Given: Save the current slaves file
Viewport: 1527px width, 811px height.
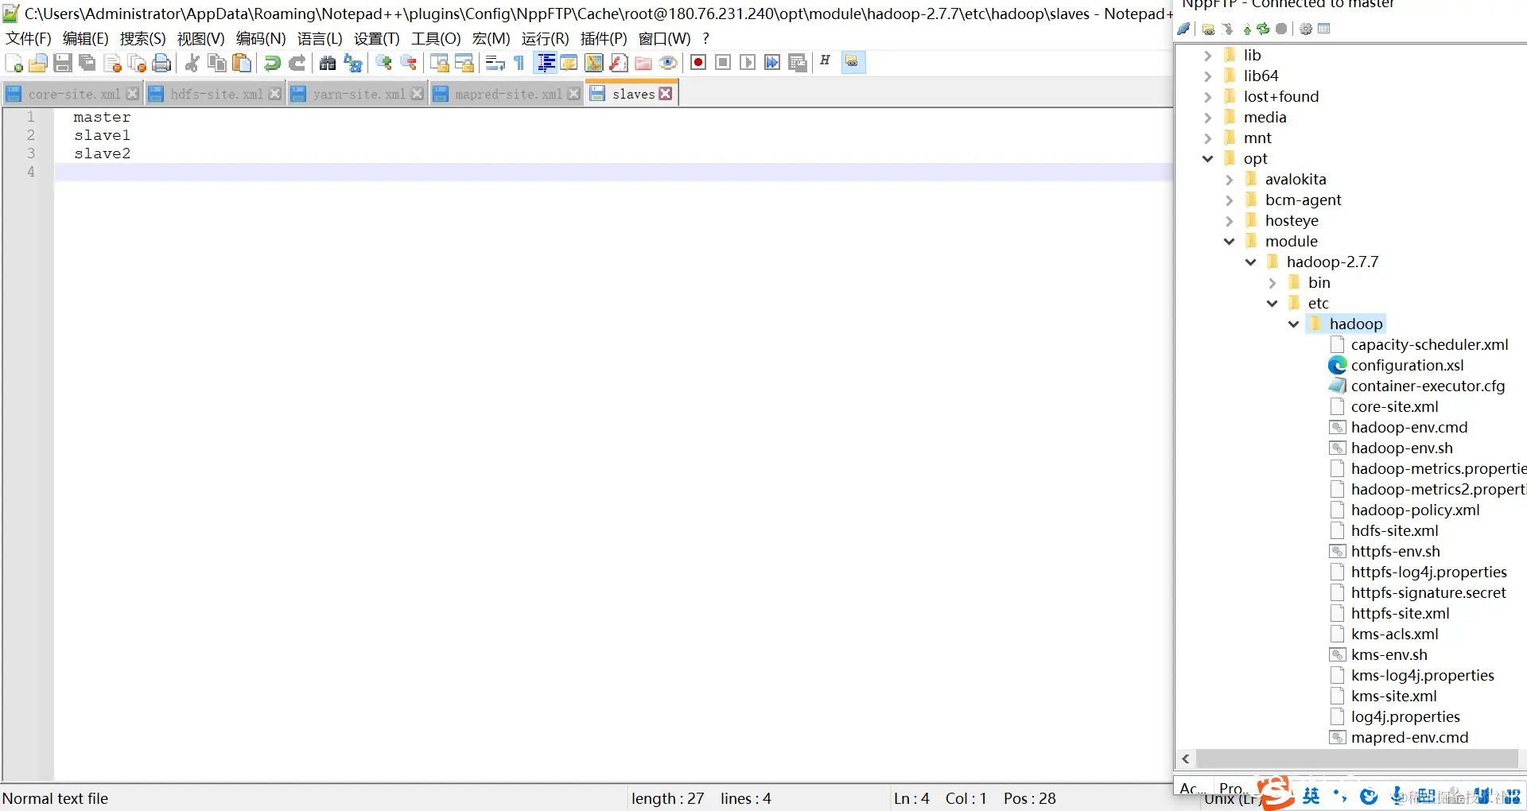Looking at the screenshot, I should [x=62, y=63].
